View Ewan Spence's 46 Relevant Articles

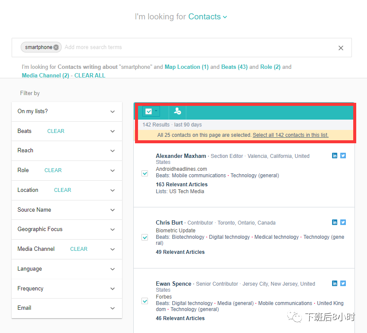tap(180, 318)
